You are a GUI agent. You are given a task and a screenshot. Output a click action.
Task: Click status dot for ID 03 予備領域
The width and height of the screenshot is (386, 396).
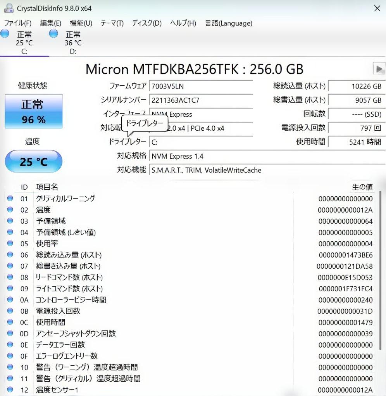(x=10, y=221)
